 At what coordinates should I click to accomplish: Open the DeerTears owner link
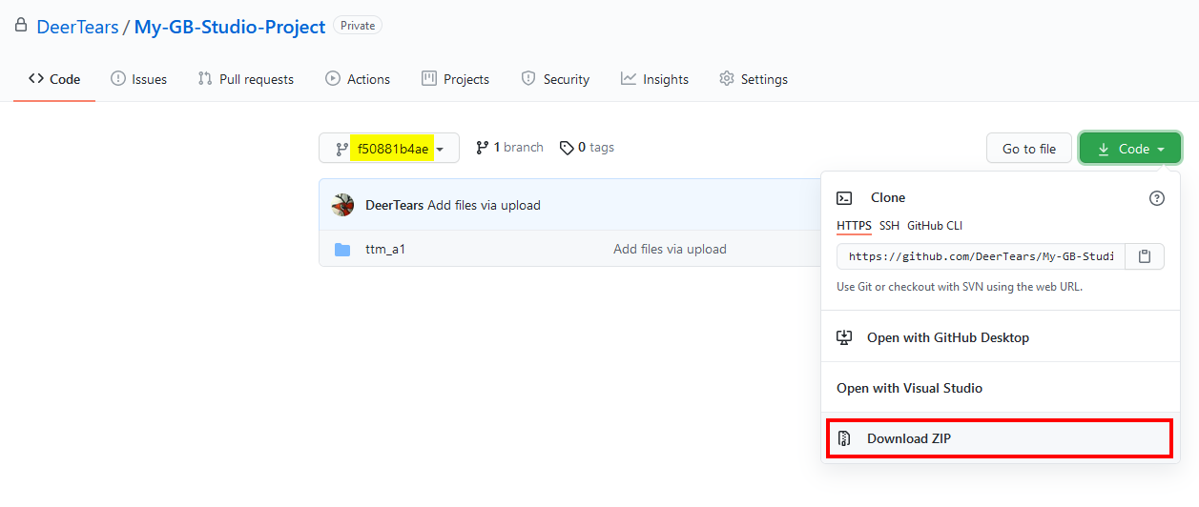coord(77,28)
